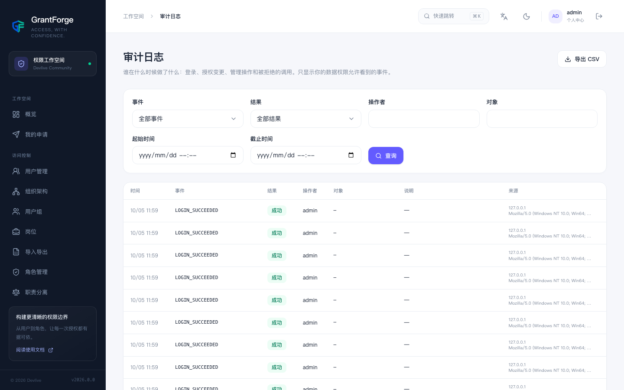
Task: Click the 用户组 sidebar icon
Action: [16, 211]
